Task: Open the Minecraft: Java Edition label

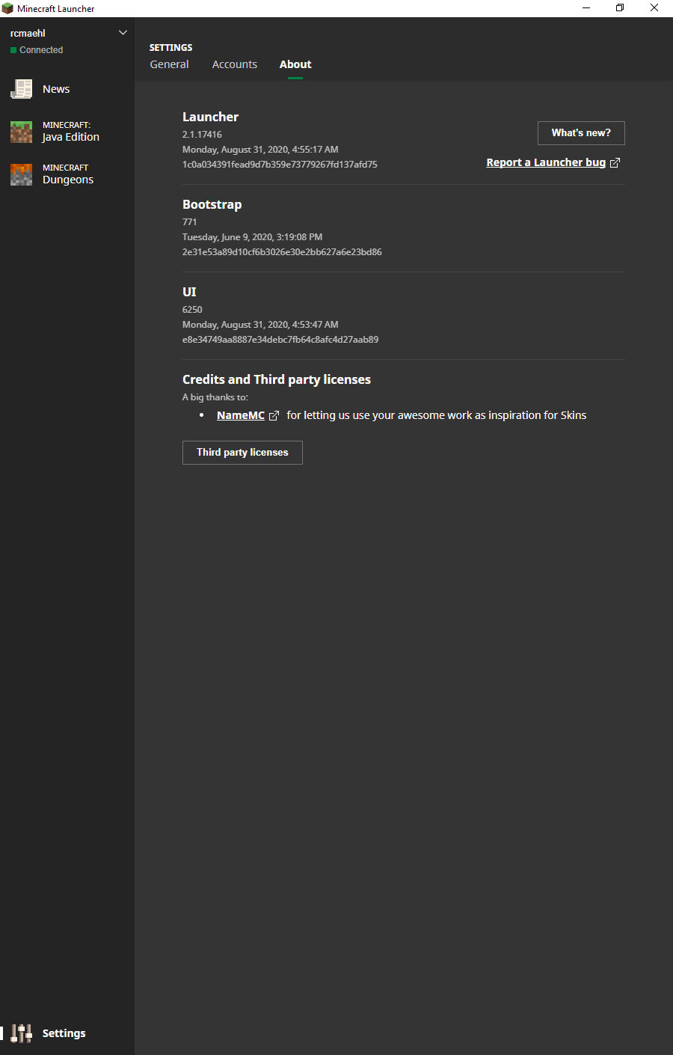Action: (x=70, y=132)
